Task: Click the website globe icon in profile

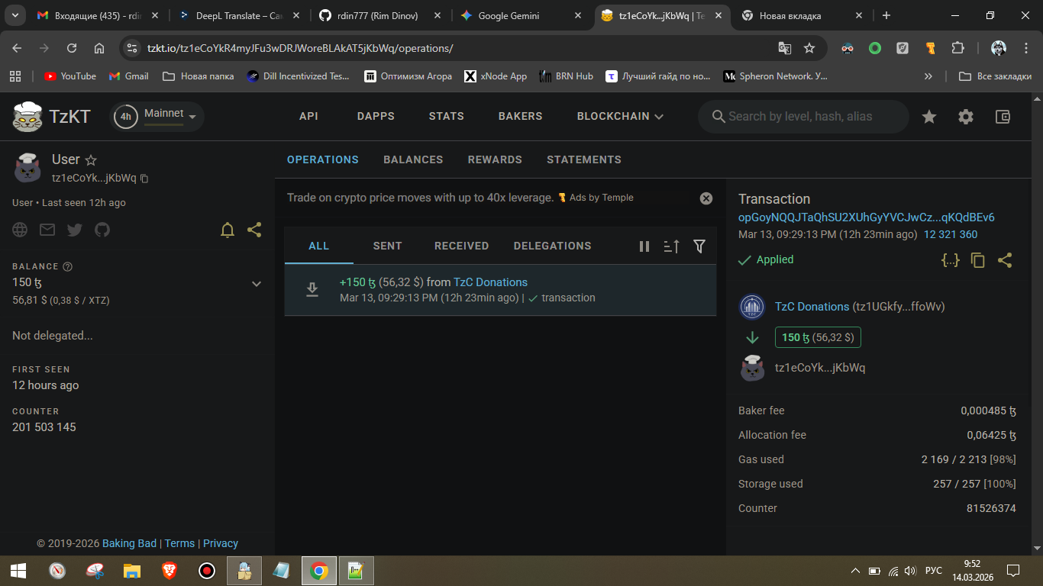Action: (20, 230)
